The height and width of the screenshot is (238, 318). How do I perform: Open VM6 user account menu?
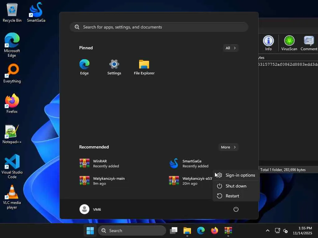[x=90, y=209]
